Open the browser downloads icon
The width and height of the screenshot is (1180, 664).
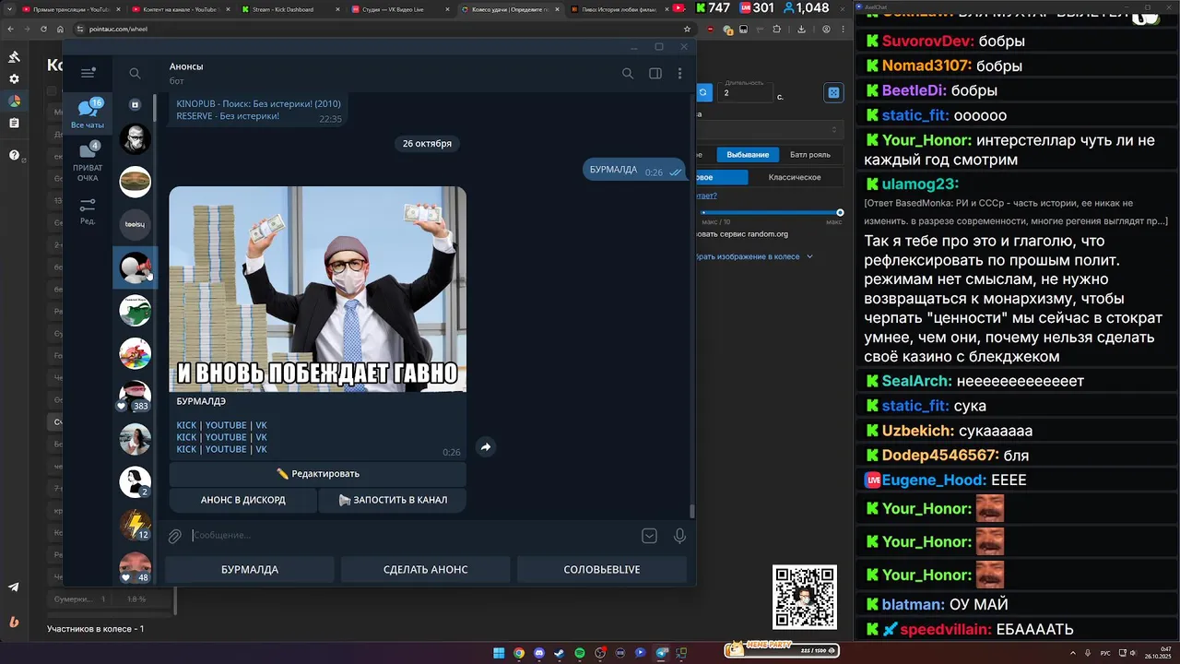801,30
